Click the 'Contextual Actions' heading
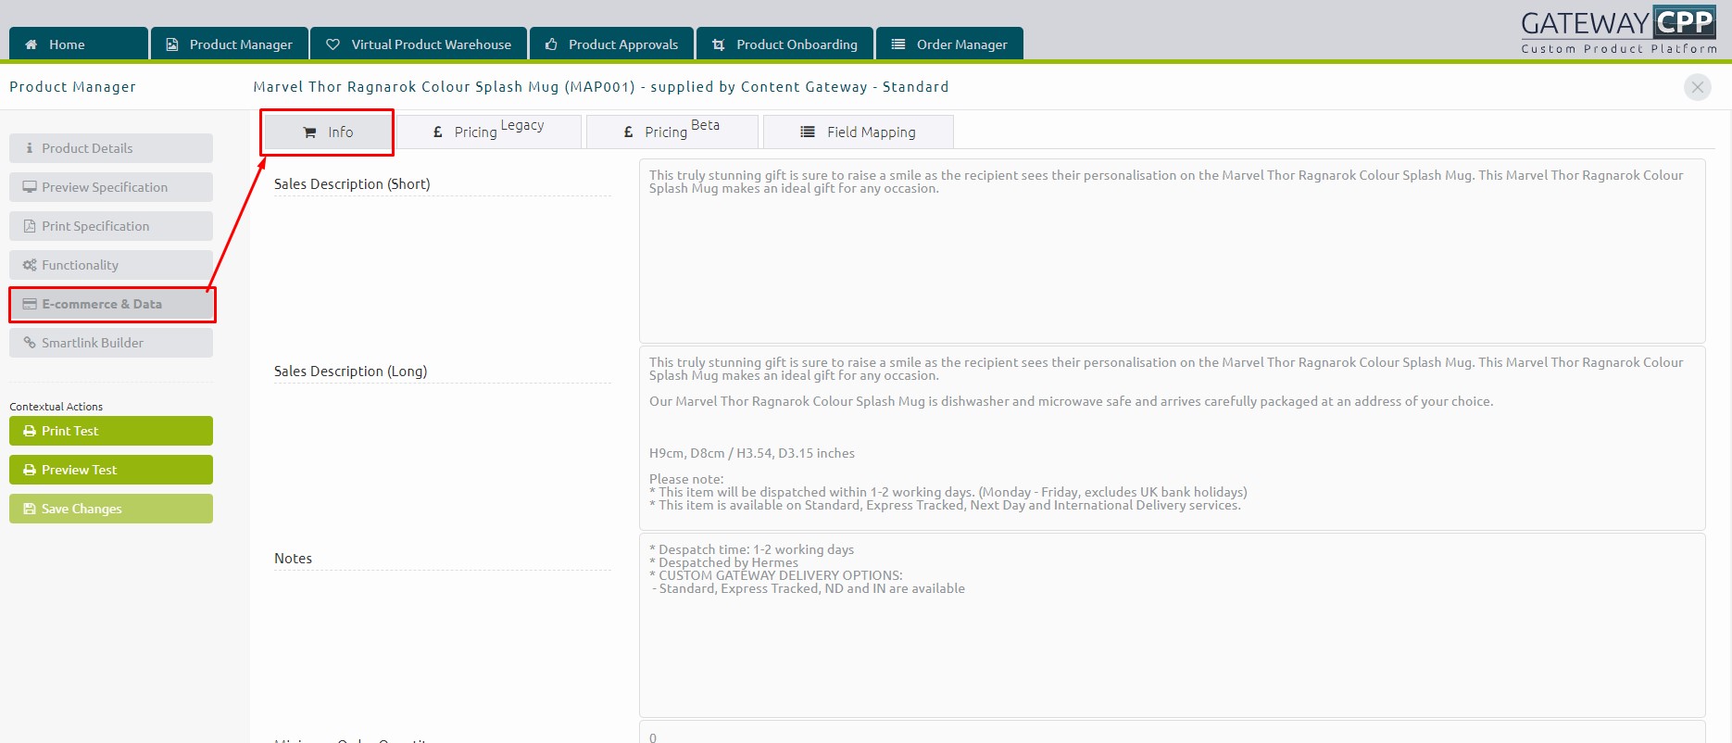Viewport: 1732px width, 743px height. click(x=56, y=407)
